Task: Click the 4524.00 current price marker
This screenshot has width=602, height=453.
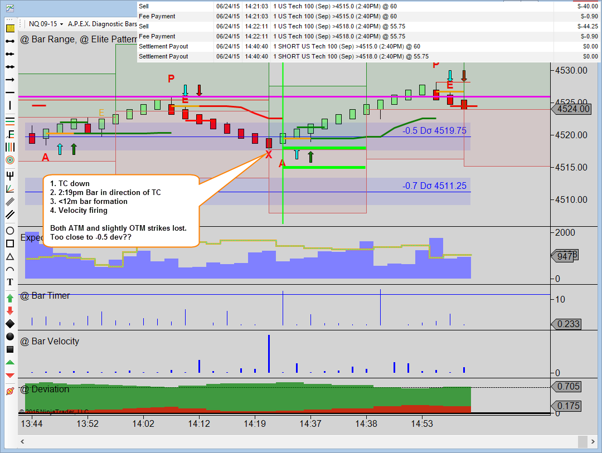Action: click(x=571, y=109)
